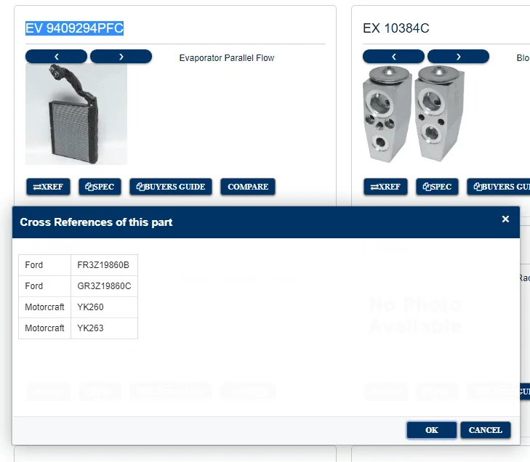Close the Cross References dialog with X

tap(505, 219)
